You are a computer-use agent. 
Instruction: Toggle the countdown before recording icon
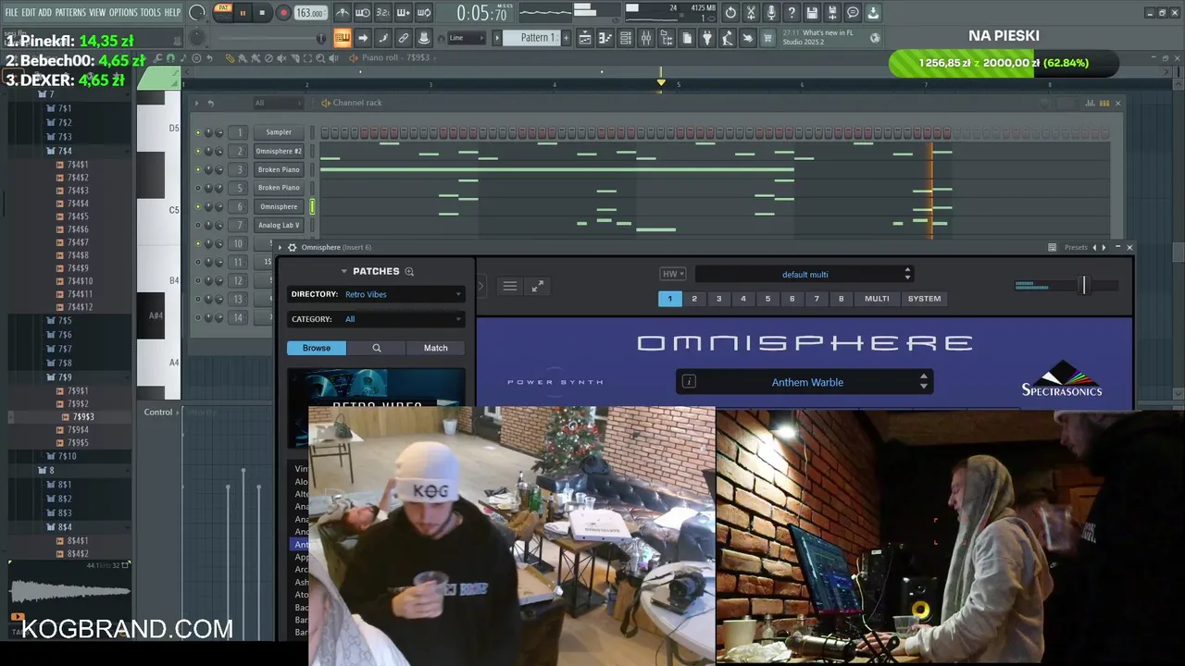click(x=383, y=13)
